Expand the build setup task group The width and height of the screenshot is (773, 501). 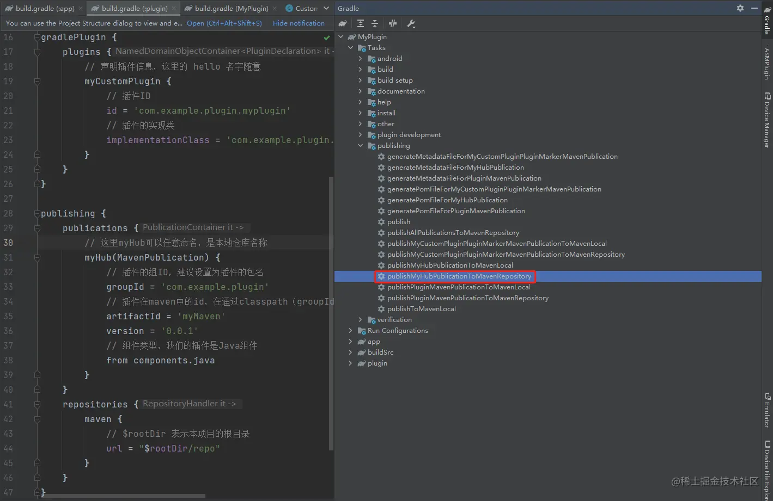pos(360,81)
